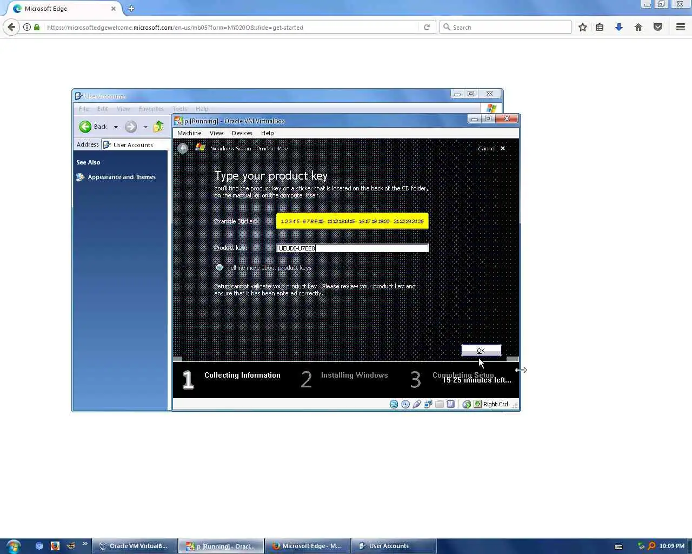Image resolution: width=692 pixels, height=554 pixels.
Task: Click the on-screen keyboard tray icon
Action: 618,546
